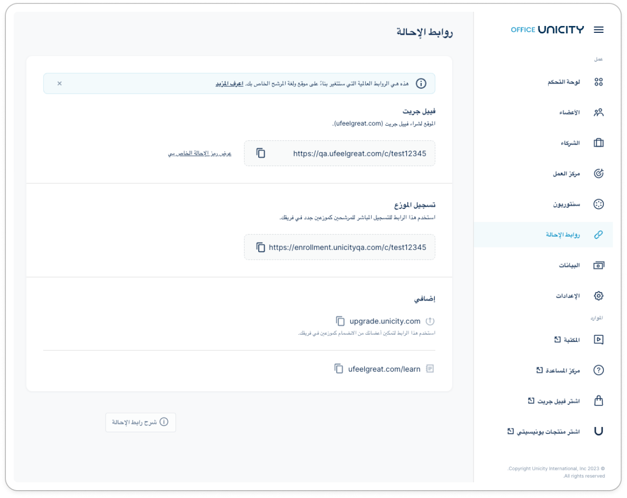Open مركز المساعدة external link

558,370
